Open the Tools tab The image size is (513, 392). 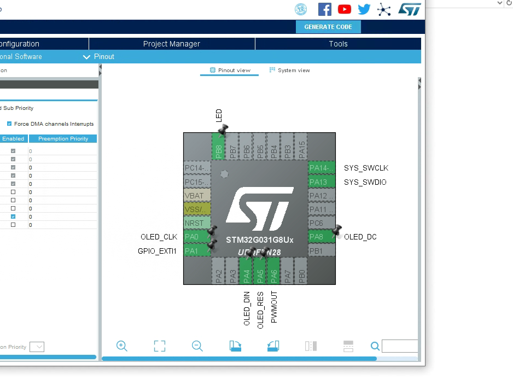[x=338, y=44]
